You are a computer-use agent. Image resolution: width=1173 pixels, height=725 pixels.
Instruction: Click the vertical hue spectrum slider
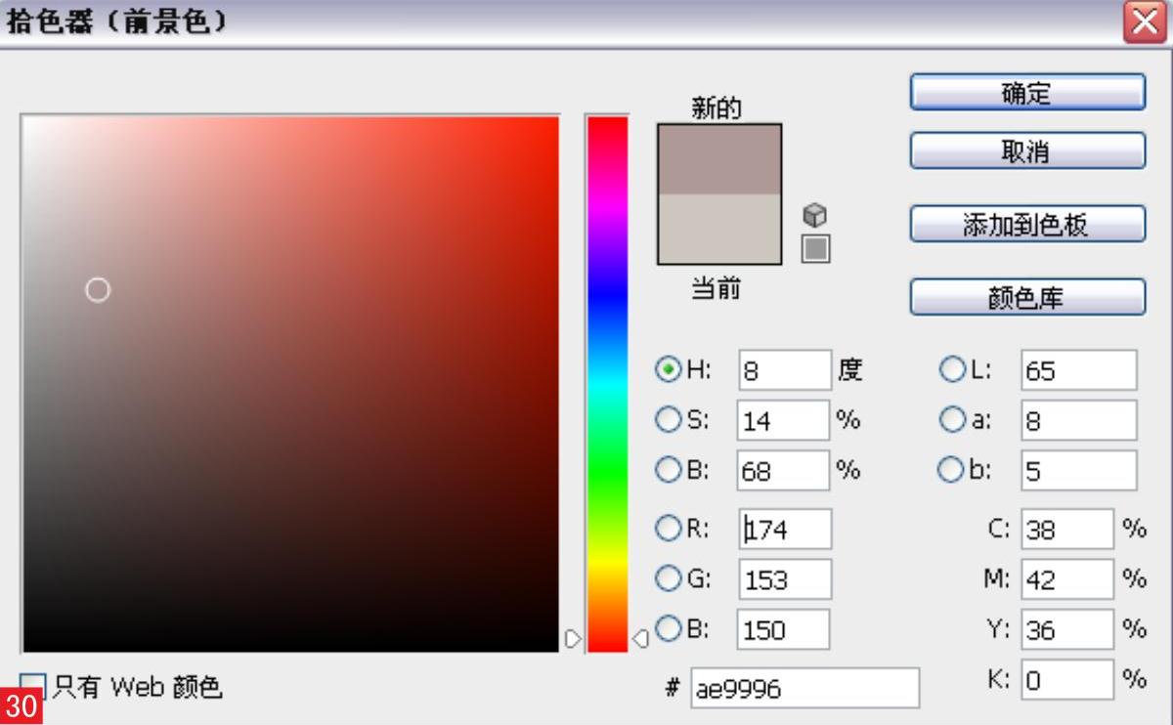tap(607, 384)
